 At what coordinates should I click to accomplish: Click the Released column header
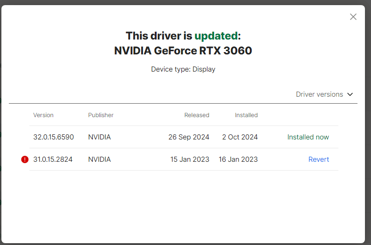pos(197,115)
